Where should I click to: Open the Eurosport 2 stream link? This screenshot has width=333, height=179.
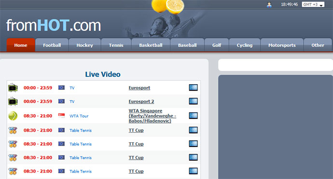[141, 101]
